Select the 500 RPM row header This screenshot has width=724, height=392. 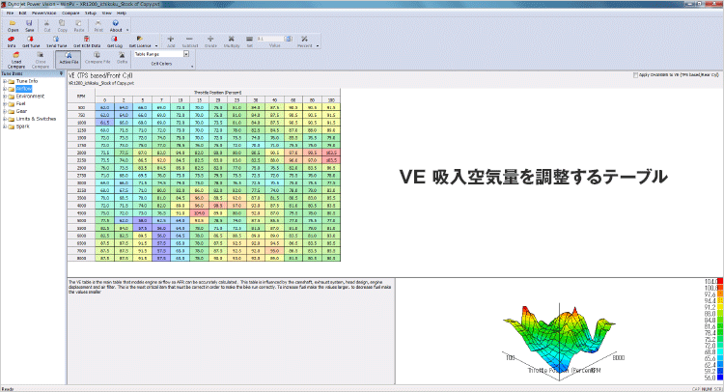coord(81,107)
